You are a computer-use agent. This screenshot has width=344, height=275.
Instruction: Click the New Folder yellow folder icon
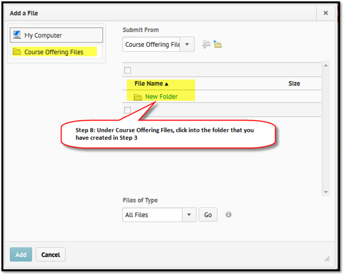(138, 97)
